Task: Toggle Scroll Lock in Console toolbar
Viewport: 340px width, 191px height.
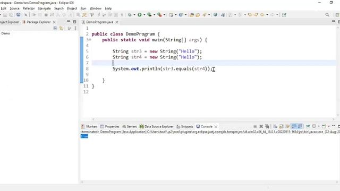Action: coord(281,126)
